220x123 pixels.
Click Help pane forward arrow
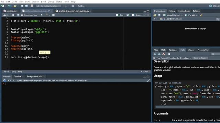click(159, 54)
